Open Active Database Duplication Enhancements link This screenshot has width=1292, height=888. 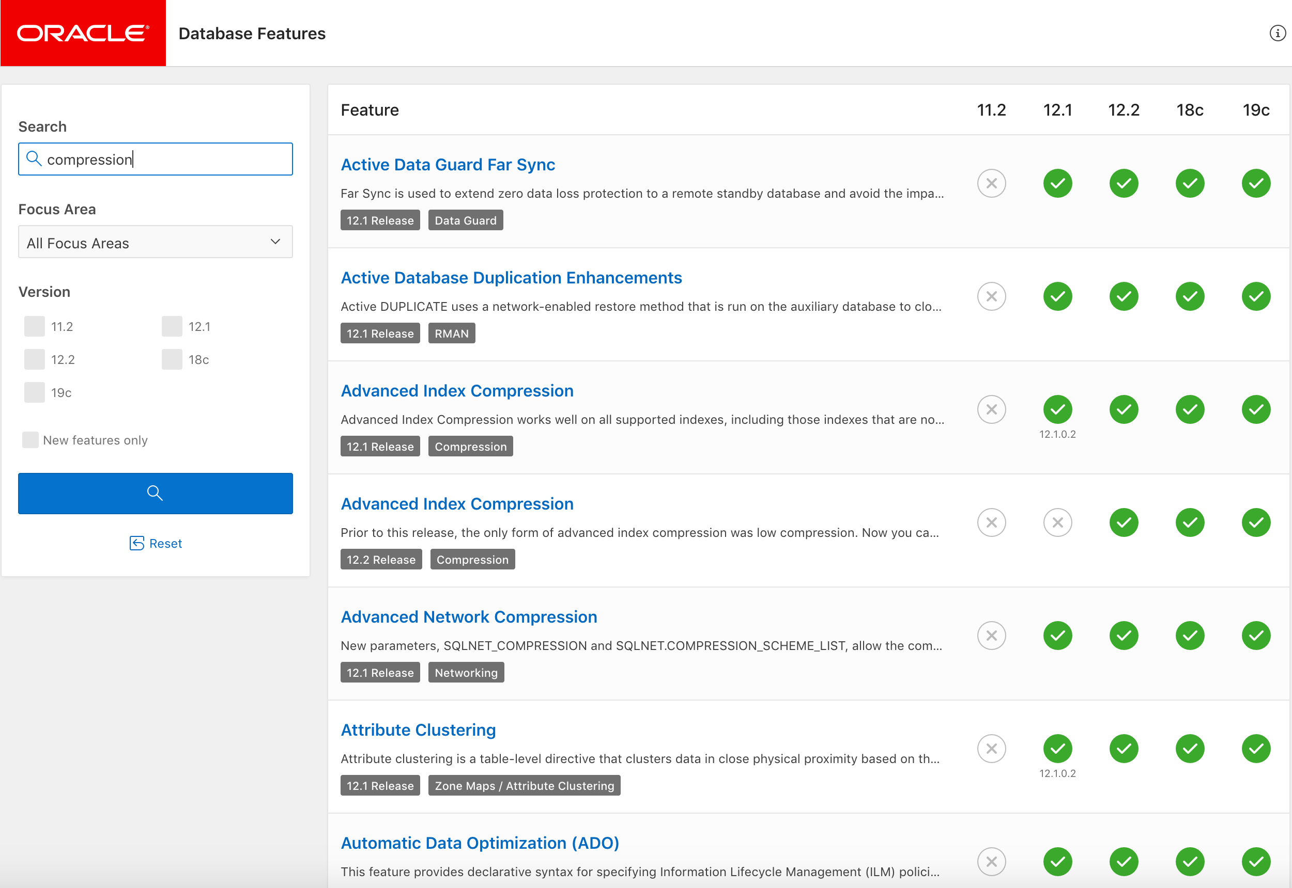(x=511, y=278)
